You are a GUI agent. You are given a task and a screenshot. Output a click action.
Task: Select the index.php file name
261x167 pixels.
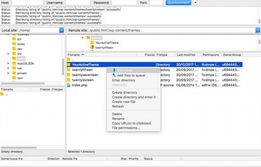point(80,85)
